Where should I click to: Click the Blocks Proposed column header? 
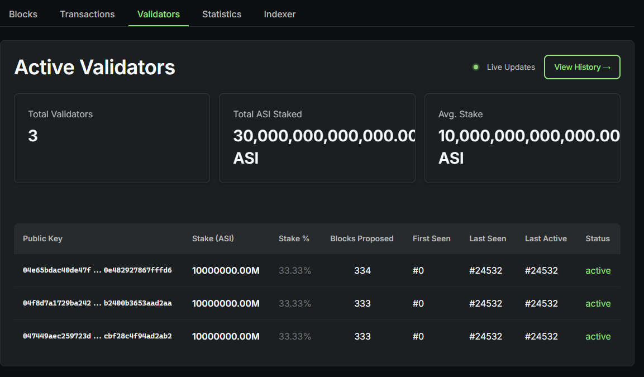(x=361, y=238)
